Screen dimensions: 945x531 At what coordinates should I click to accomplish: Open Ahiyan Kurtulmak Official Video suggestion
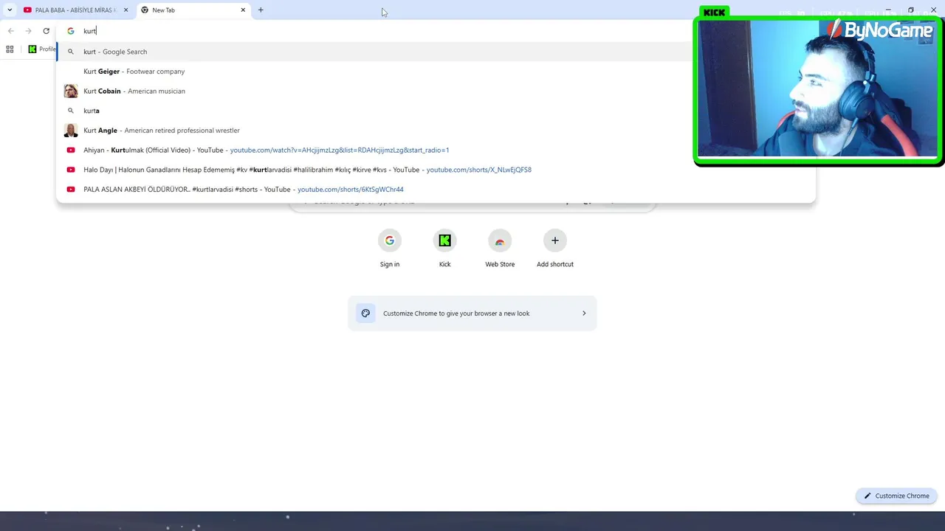click(436, 150)
